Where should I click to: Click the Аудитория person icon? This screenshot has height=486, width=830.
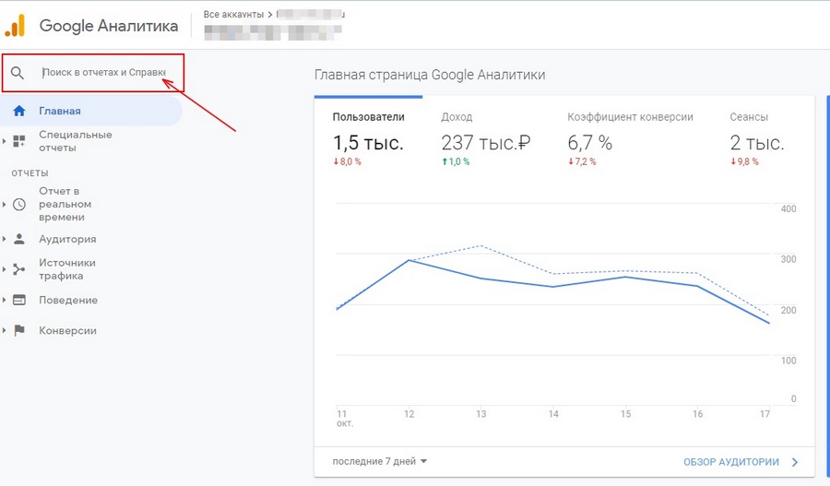(x=19, y=239)
